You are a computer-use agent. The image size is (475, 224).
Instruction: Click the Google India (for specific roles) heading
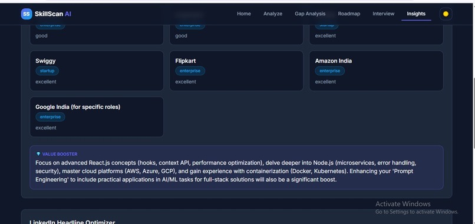78,107
